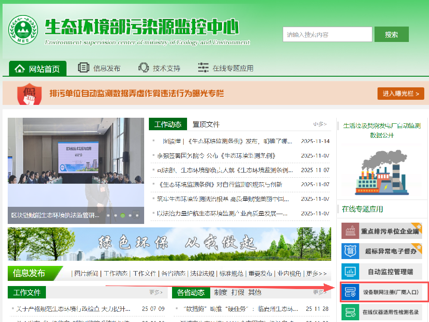The image size is (429, 322).
Task: Open 在线仪器适用性检测名录 icon
Action: [350, 312]
